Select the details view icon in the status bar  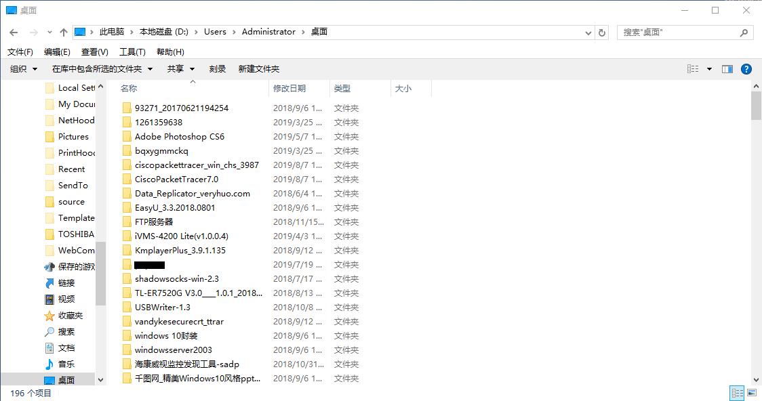(737, 393)
